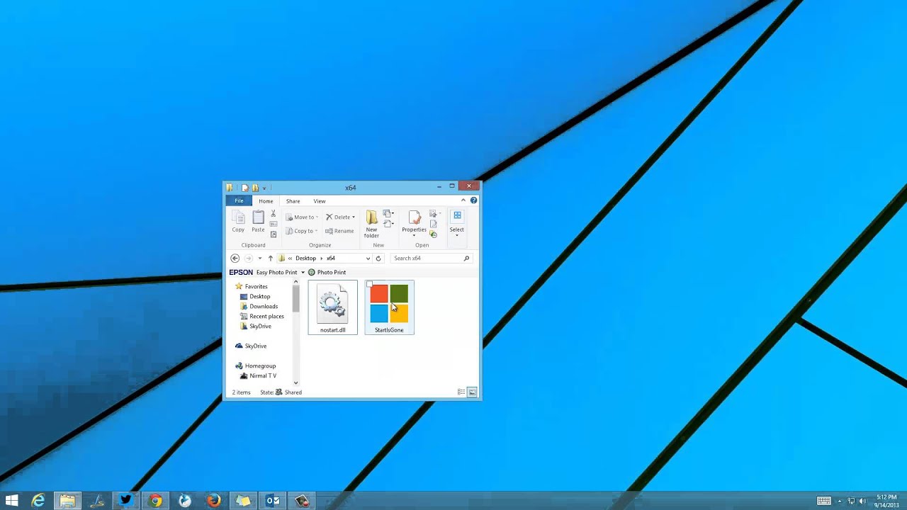Click the Edit icon in Open group

point(434,224)
